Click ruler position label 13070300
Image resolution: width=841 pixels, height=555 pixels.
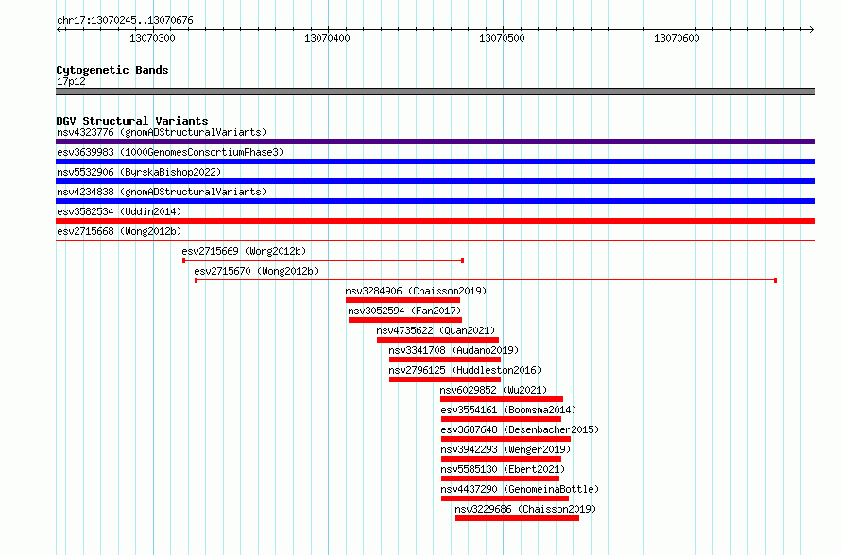pos(152,38)
